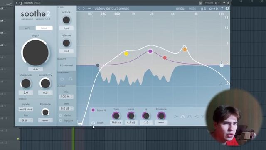Select the next FL preset arrow
Screen dimensions: 266x150
coord(219,3)
